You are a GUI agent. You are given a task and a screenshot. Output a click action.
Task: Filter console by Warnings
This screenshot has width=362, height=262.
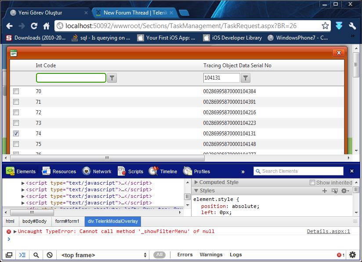(x=211, y=255)
